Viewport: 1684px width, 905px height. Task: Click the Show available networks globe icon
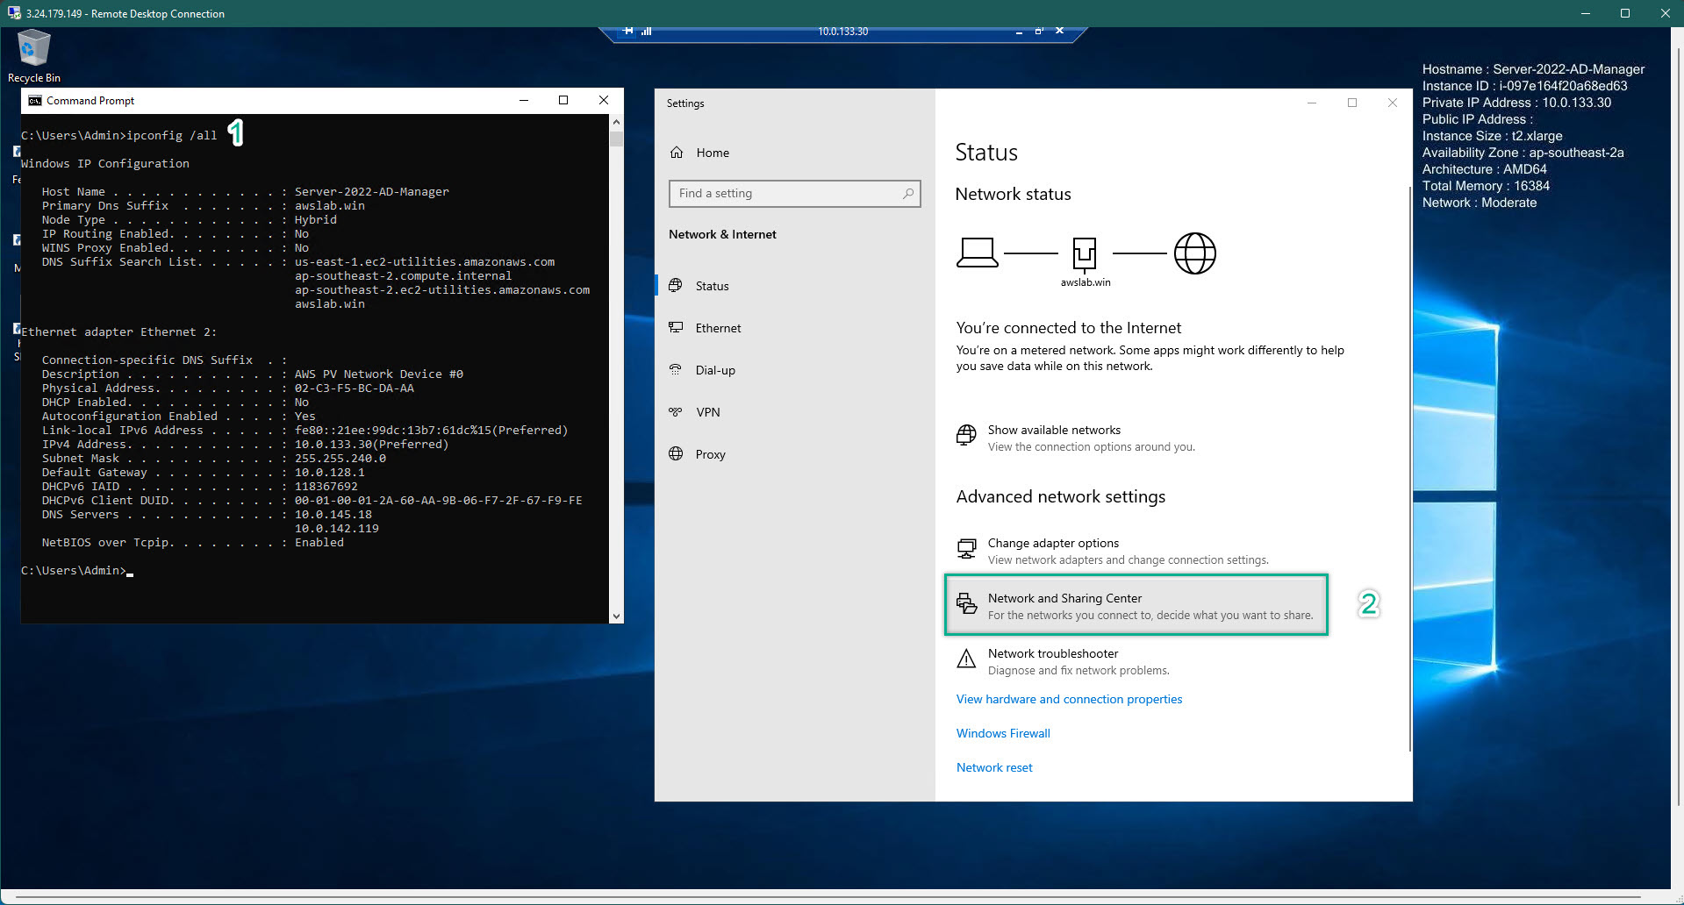966,435
